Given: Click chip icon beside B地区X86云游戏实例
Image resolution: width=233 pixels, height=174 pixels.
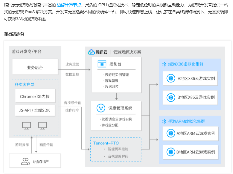Looking at the screenshot, I should click(171, 97).
